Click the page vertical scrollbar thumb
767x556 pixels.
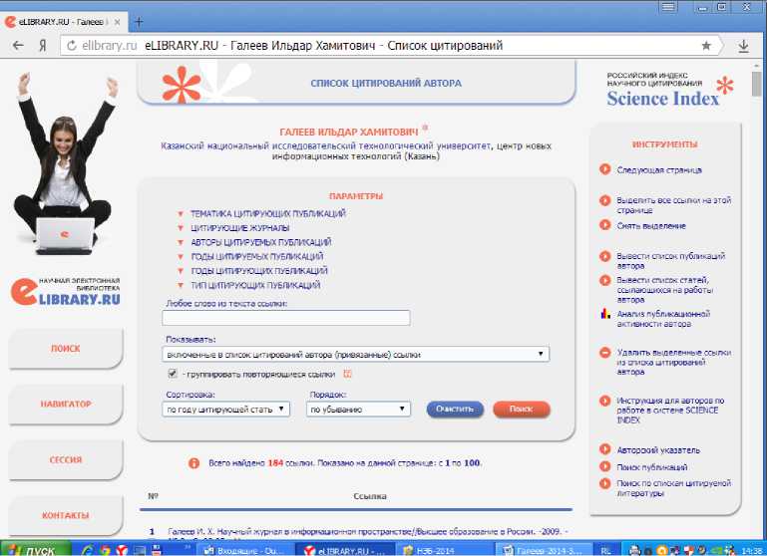[756, 84]
